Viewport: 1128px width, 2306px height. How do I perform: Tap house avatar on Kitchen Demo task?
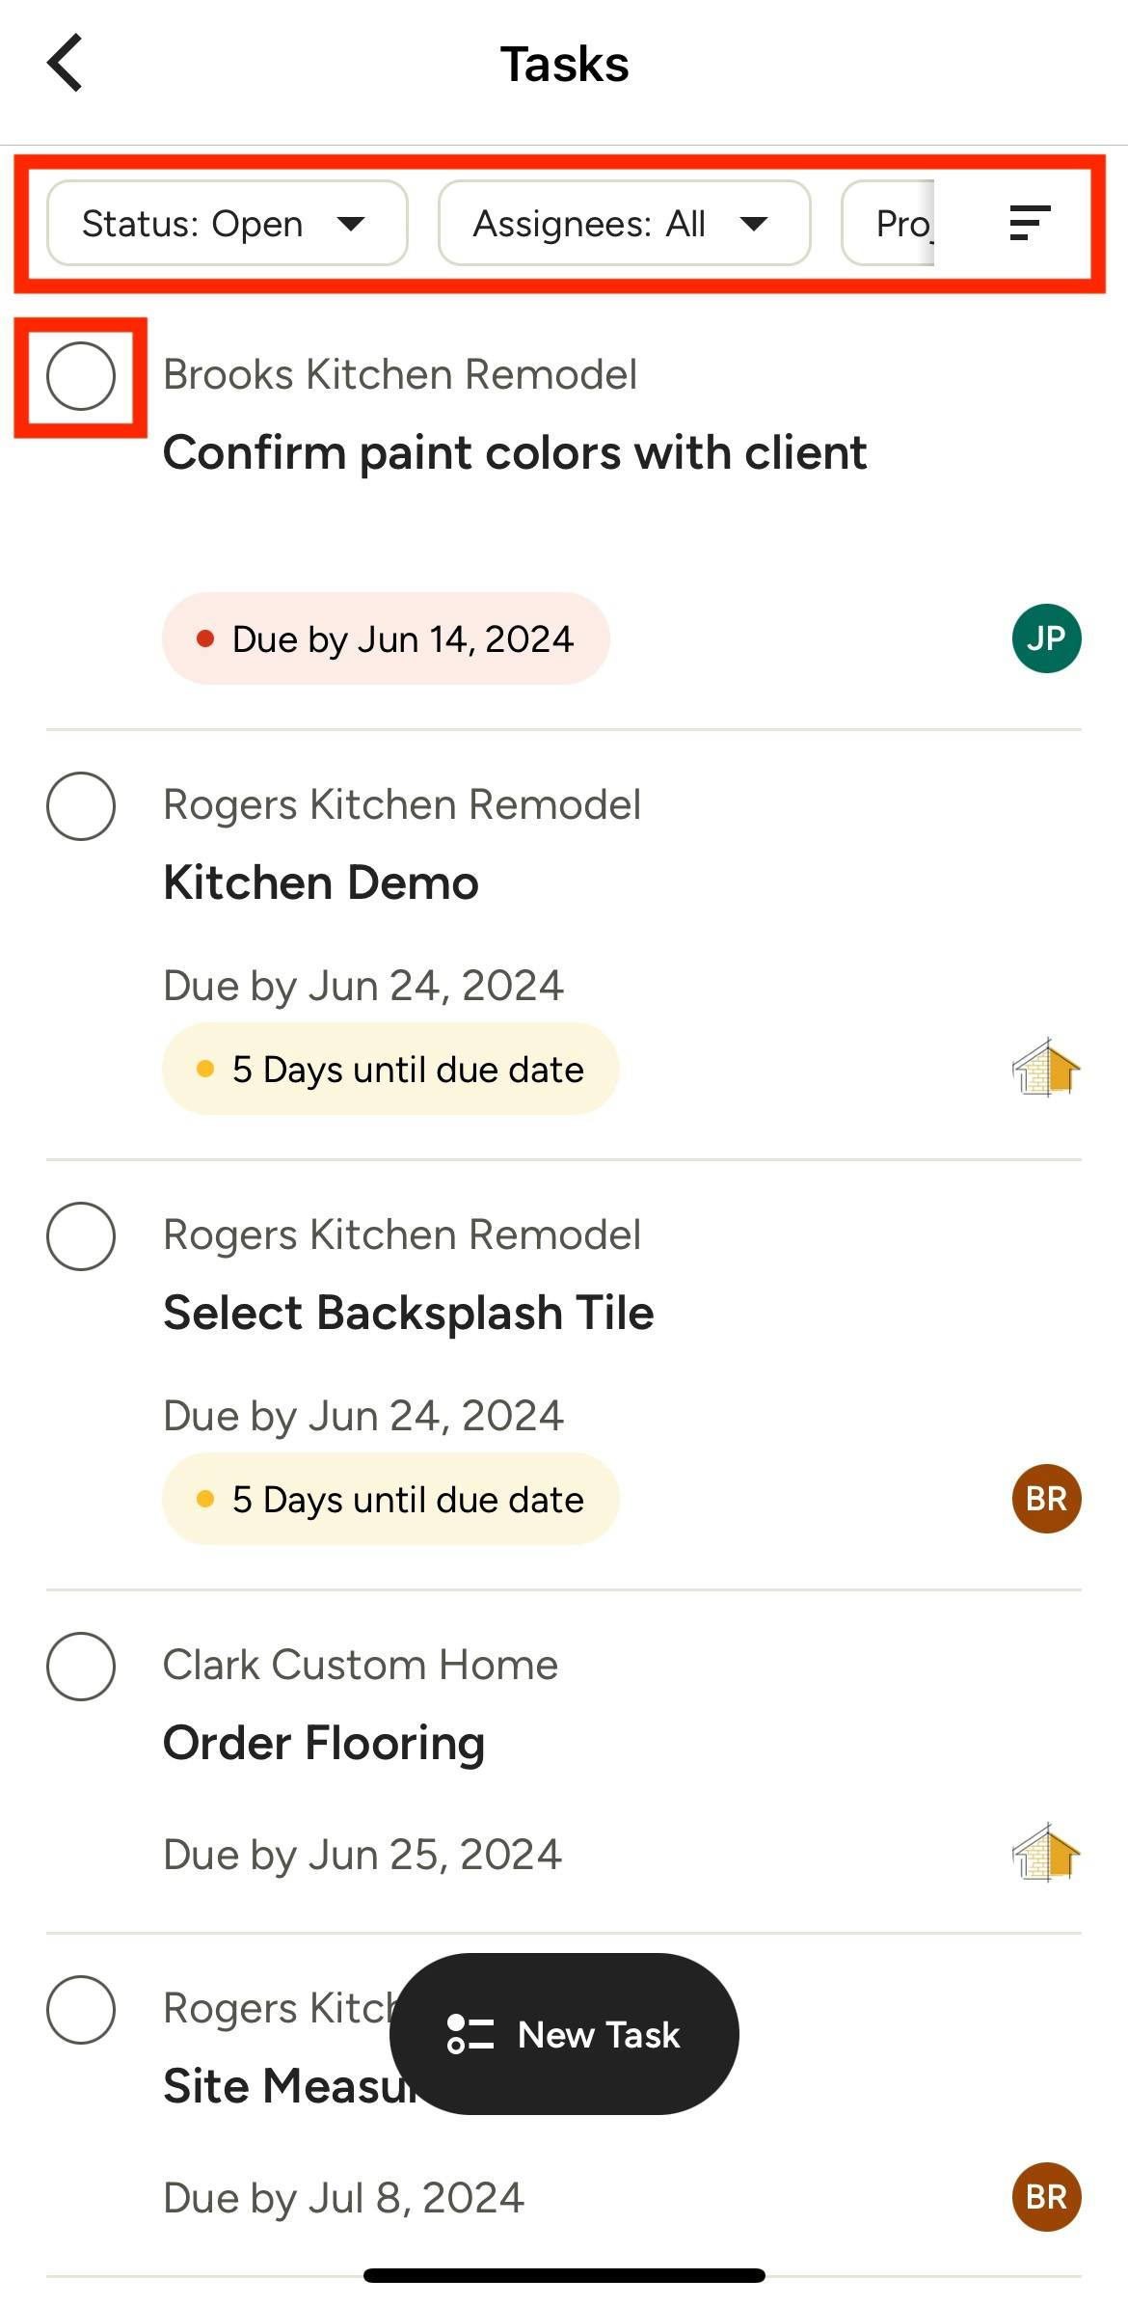[1046, 1069]
